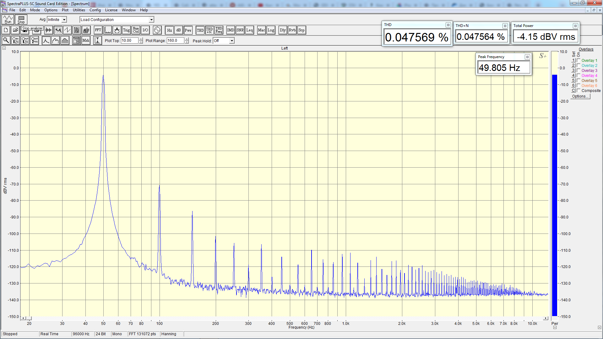This screenshot has height=339, width=603.
Task: Expand the Peak Hold dropdown
Action: 232,41
